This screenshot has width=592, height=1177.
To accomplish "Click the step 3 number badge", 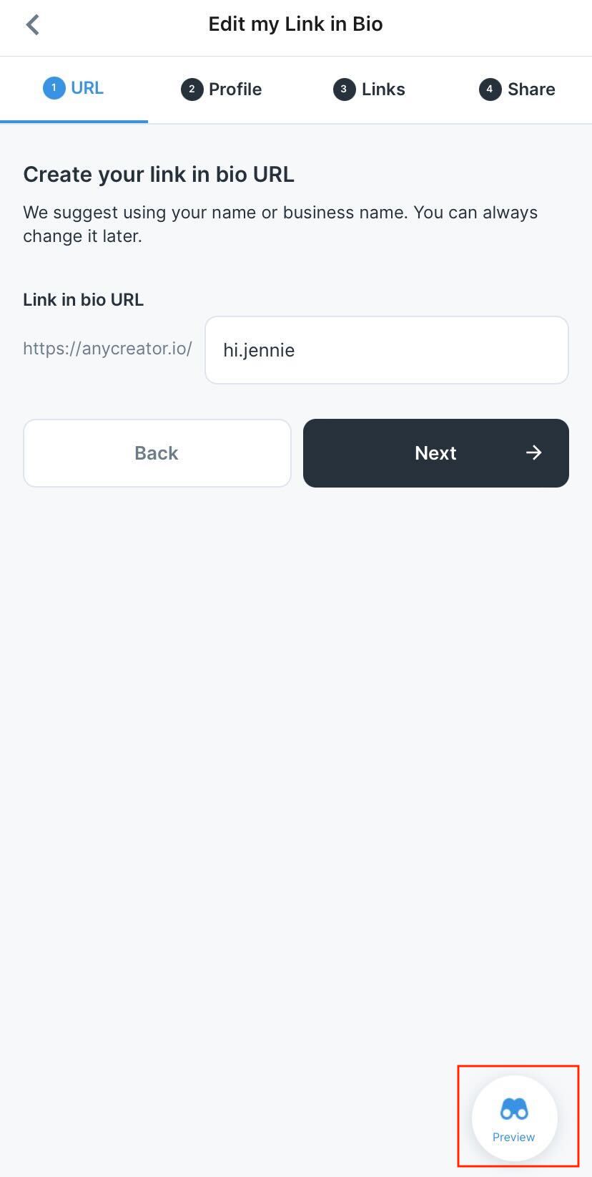I will pos(344,89).
